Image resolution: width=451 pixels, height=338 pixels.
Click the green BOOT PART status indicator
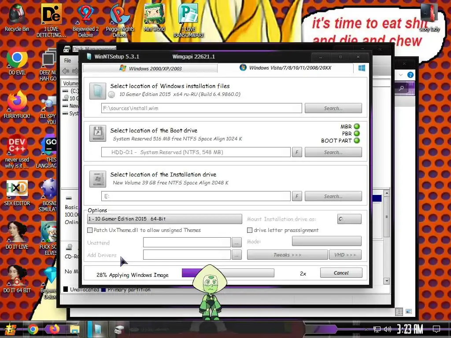coord(357,140)
